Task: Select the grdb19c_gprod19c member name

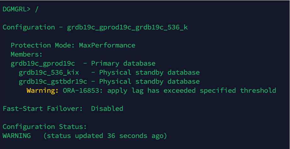Action: tap(42, 63)
